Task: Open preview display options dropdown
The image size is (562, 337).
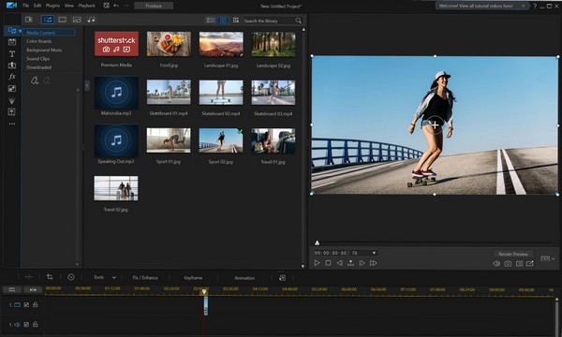Action: point(547,258)
